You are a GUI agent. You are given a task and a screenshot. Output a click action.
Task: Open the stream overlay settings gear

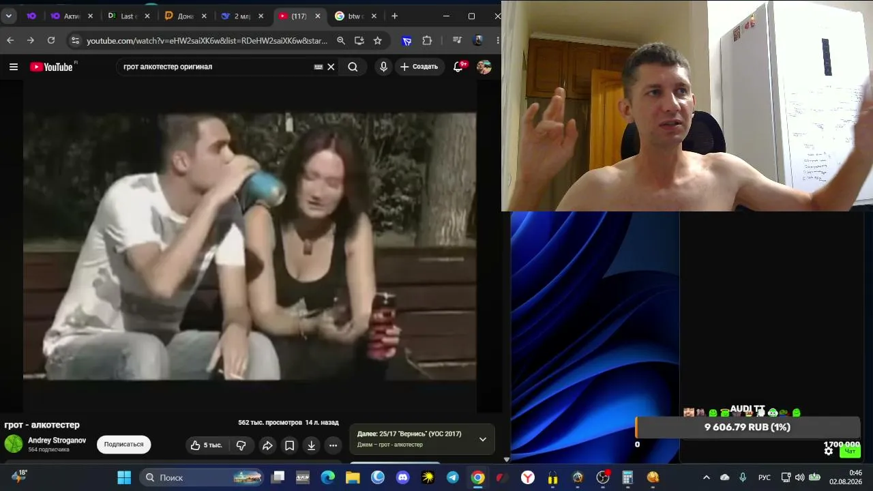point(829,451)
